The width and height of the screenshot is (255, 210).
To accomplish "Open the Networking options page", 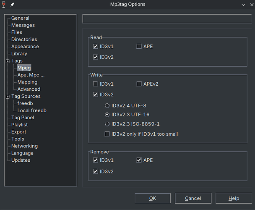I will pos(24,146).
